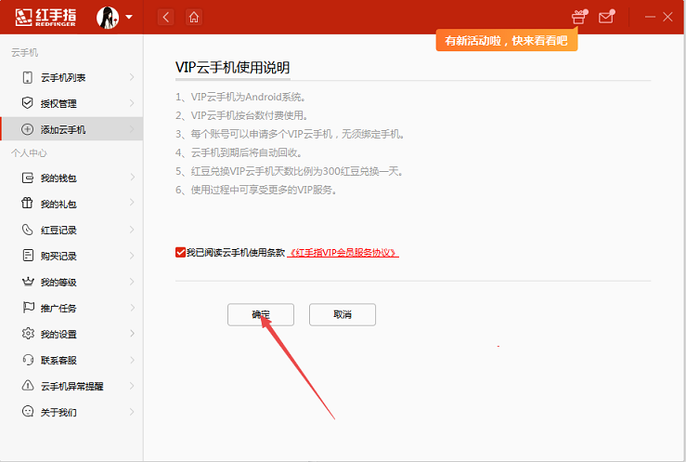Select the 添加云手机 menu item

(x=71, y=129)
